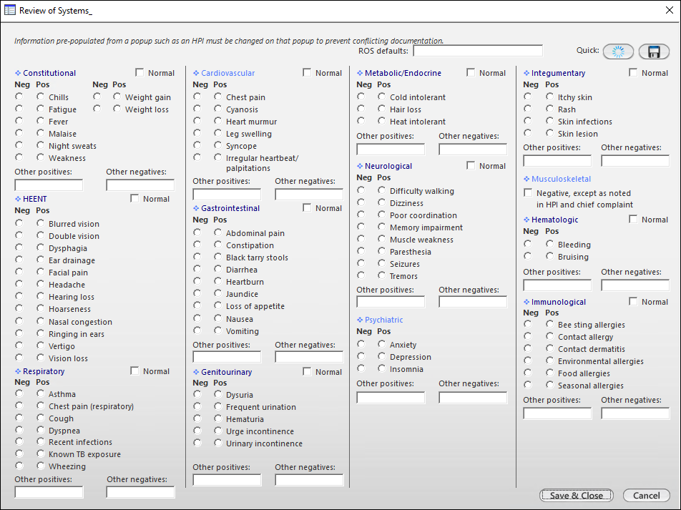
Task: Check the HEENT Normal checkbox
Action: click(x=134, y=199)
